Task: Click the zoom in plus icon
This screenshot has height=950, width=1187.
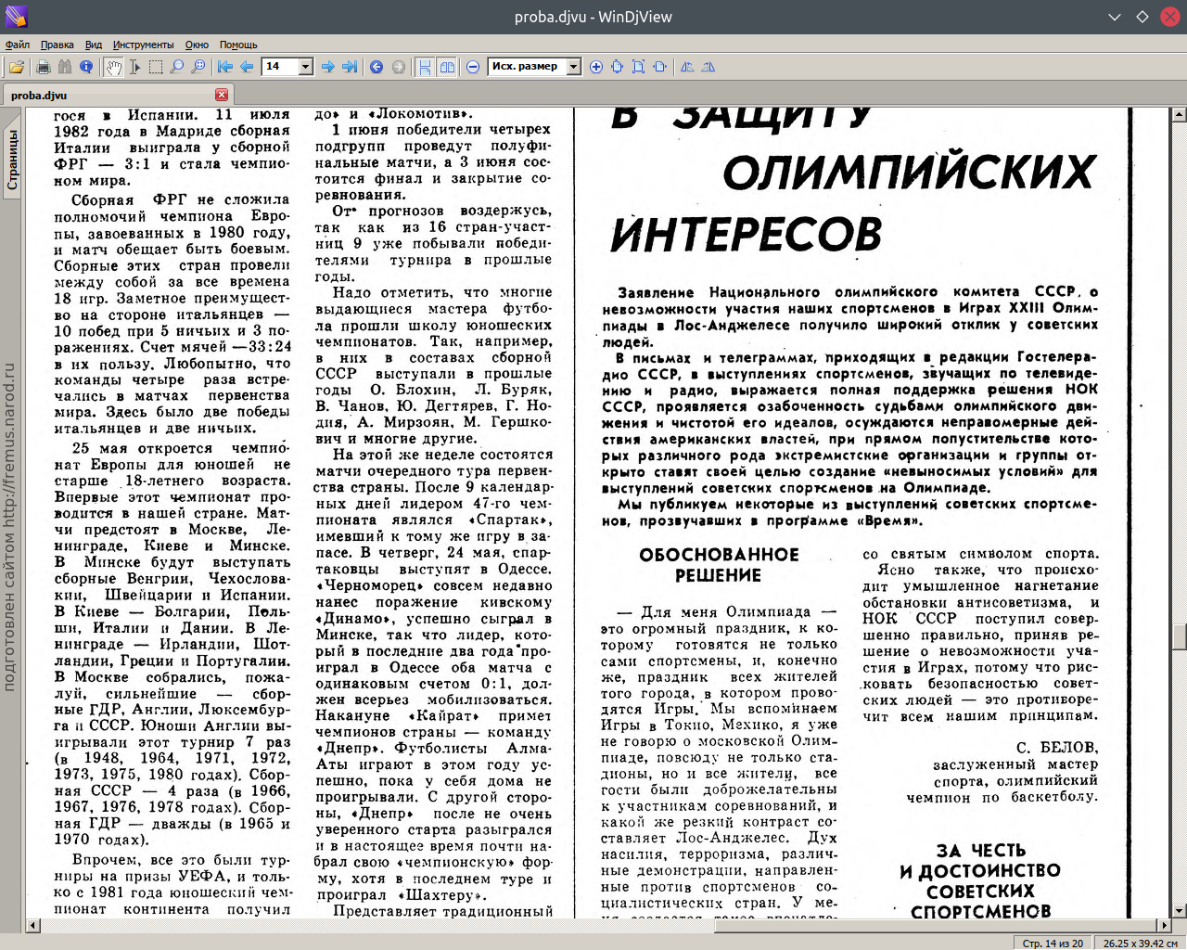Action: pyautogui.click(x=595, y=67)
